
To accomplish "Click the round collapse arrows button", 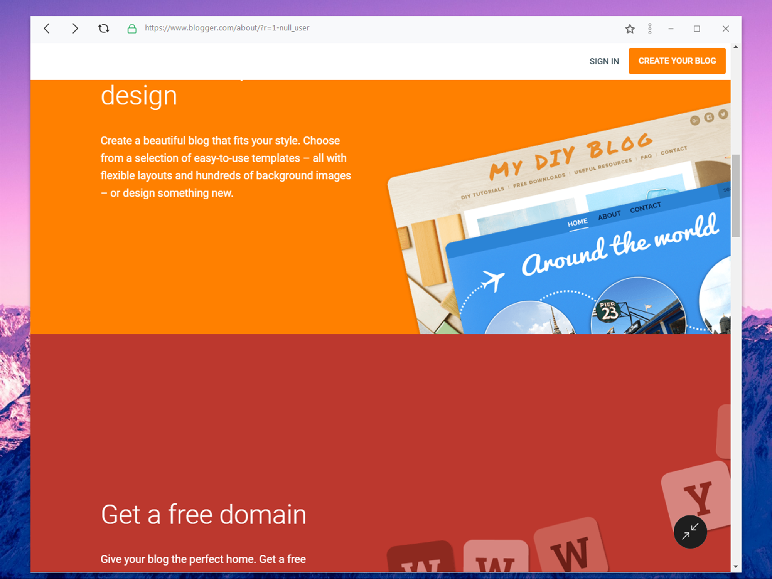I will coord(690,532).
